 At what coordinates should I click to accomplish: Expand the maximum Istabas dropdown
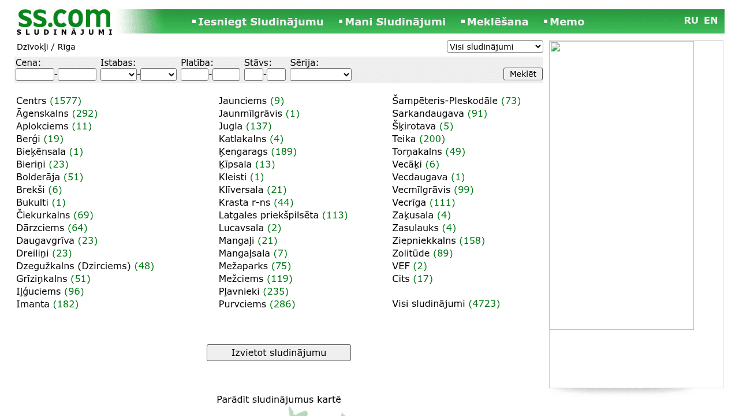158,75
